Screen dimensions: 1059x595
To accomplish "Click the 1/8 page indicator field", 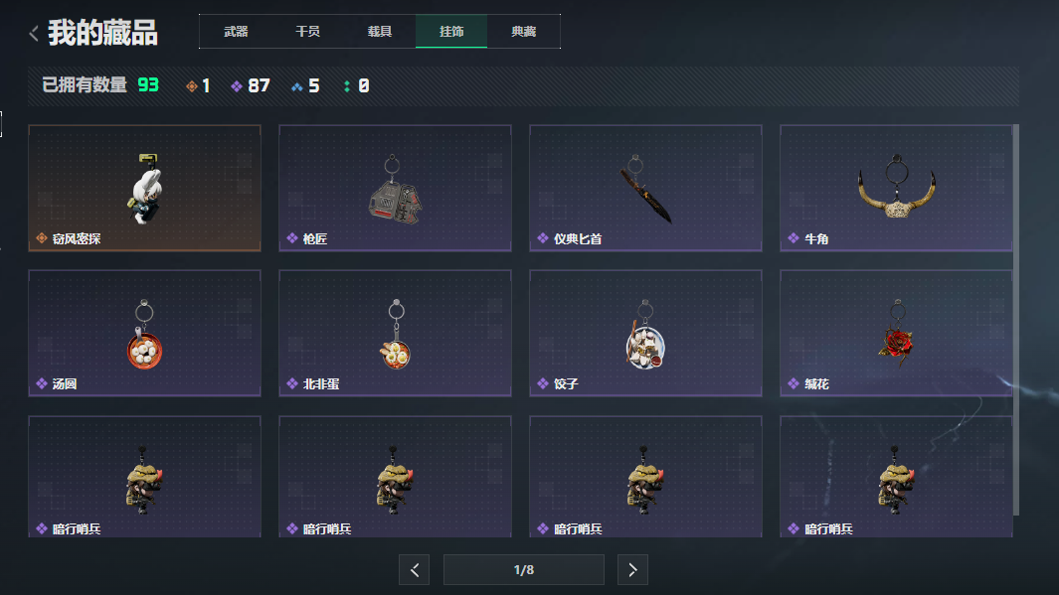I will (x=523, y=570).
